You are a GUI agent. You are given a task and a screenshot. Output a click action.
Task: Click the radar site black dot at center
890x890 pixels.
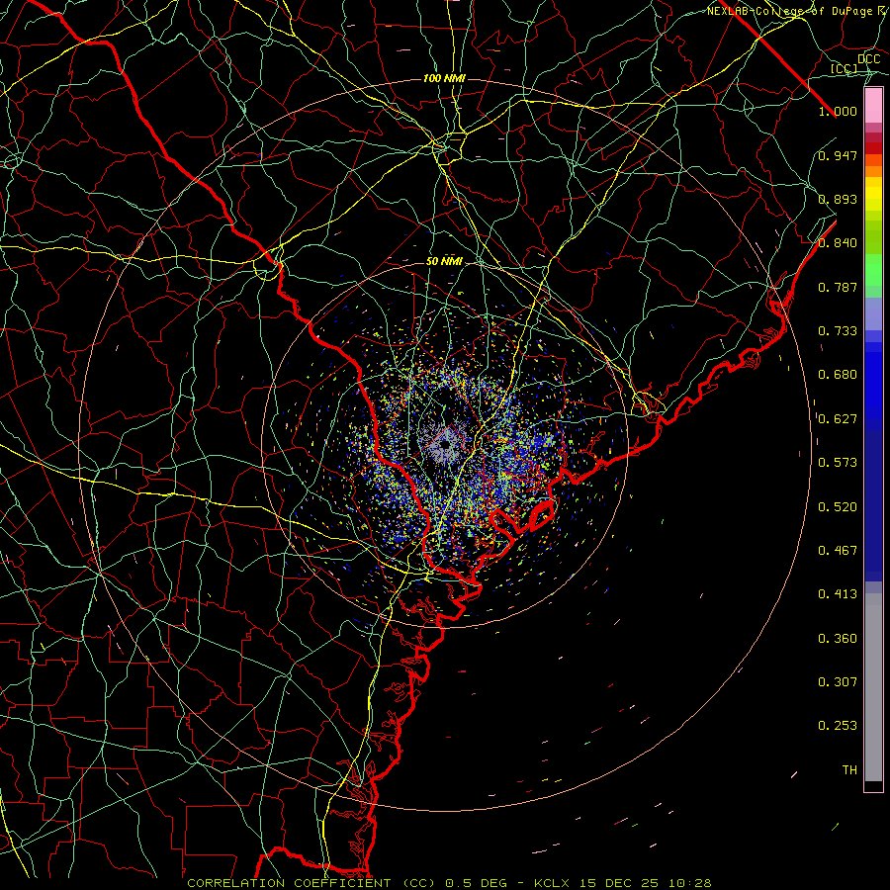(x=445, y=444)
